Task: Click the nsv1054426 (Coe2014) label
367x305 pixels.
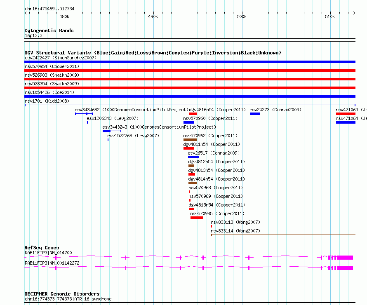Action: tap(49, 92)
